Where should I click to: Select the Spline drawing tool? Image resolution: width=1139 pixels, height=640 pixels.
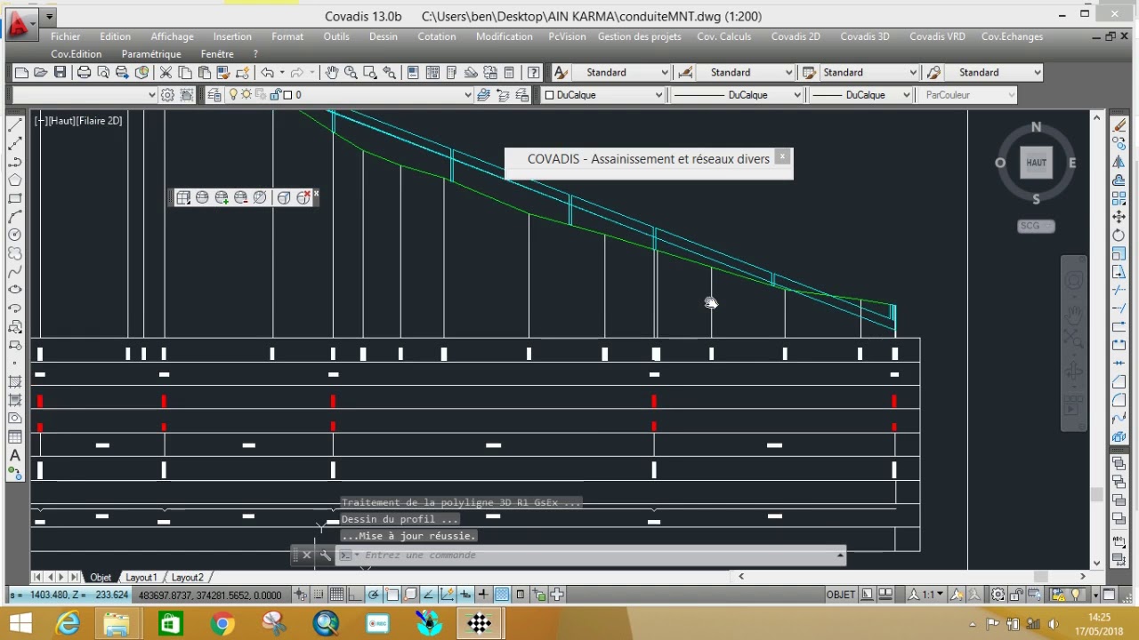[15, 272]
